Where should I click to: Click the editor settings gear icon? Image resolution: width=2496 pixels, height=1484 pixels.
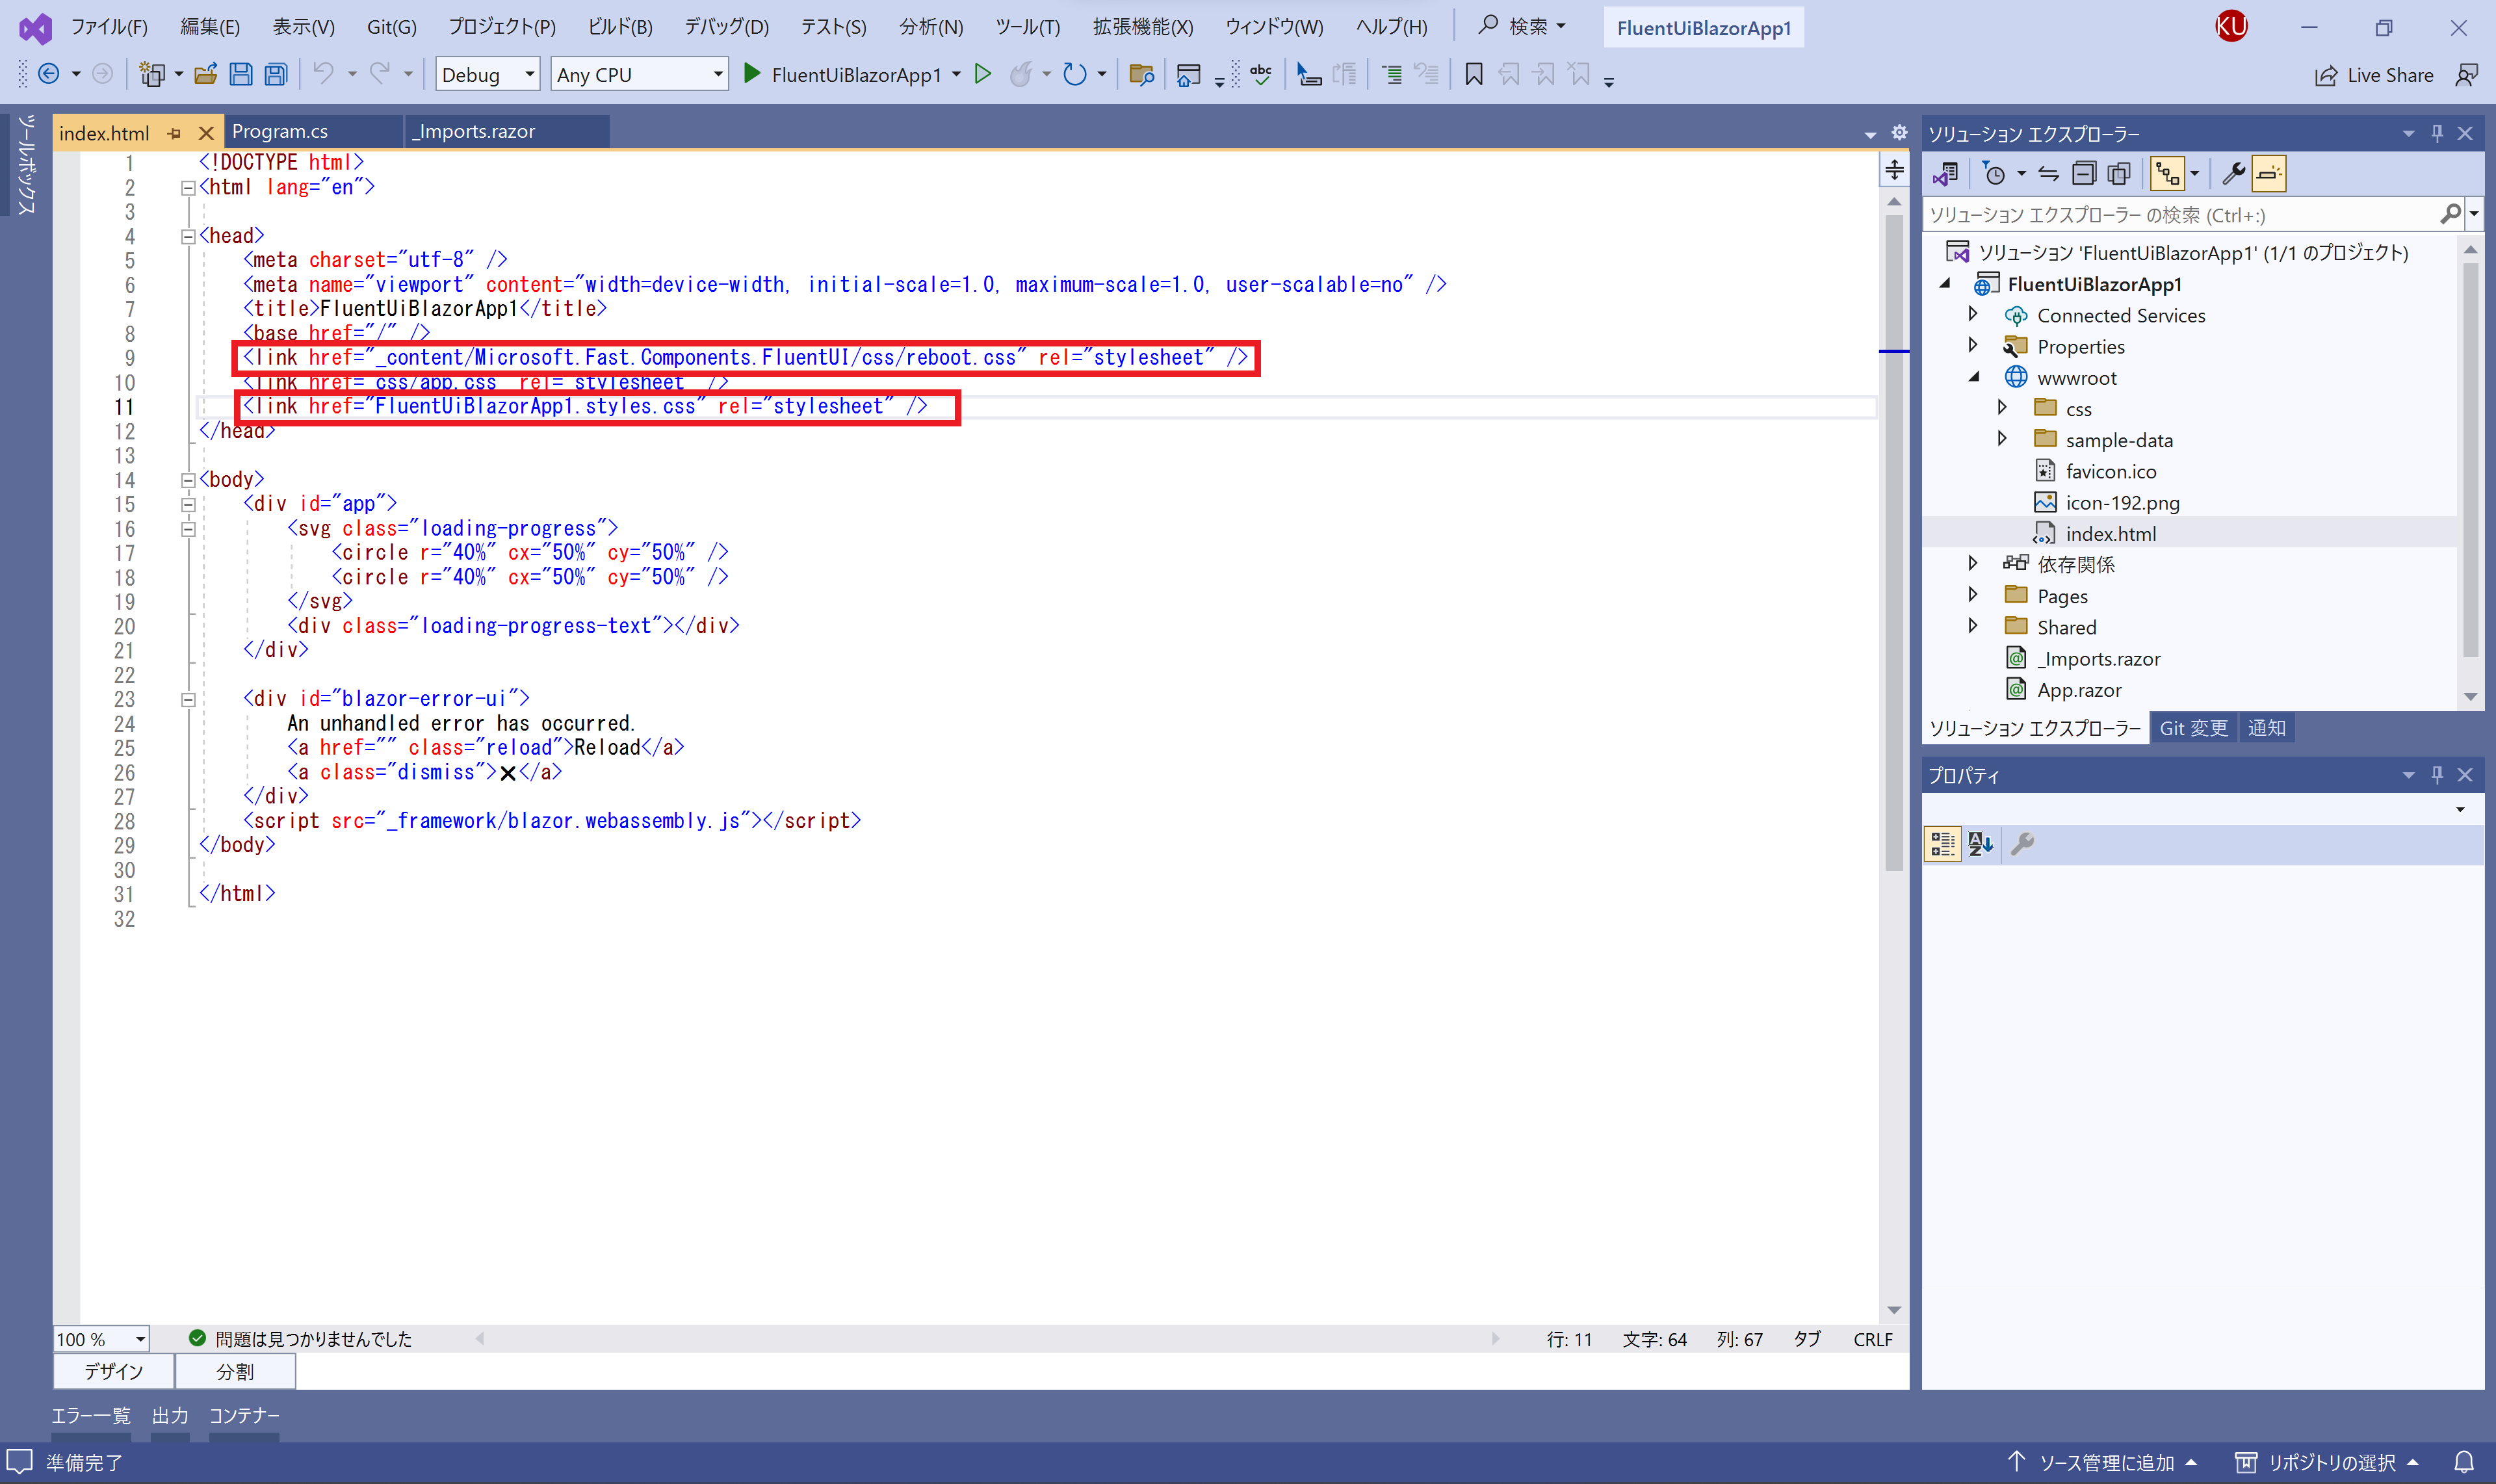coord(1900,133)
